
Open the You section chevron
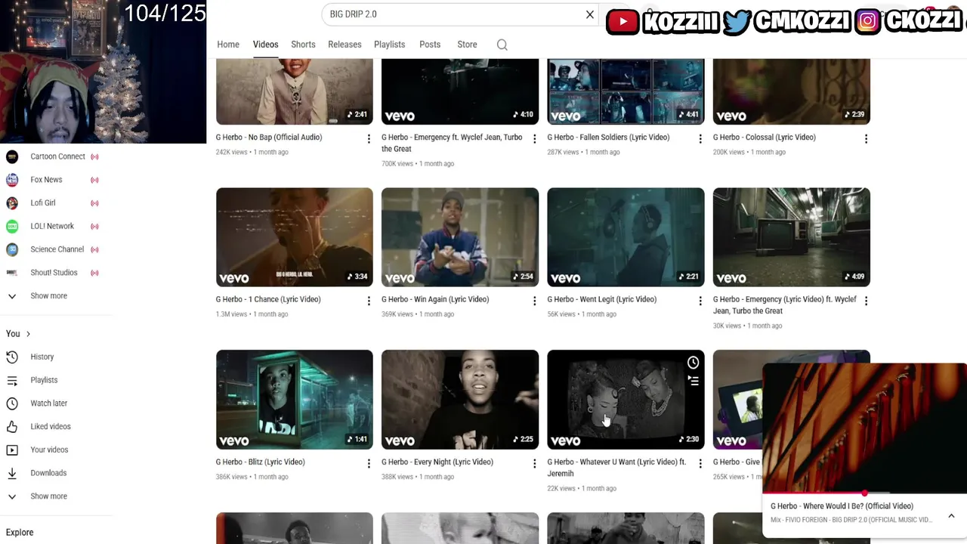(28, 334)
